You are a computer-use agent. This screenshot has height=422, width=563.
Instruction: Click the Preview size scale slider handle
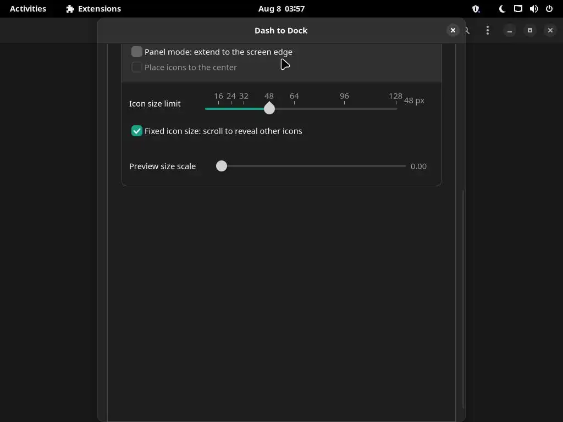[222, 166]
